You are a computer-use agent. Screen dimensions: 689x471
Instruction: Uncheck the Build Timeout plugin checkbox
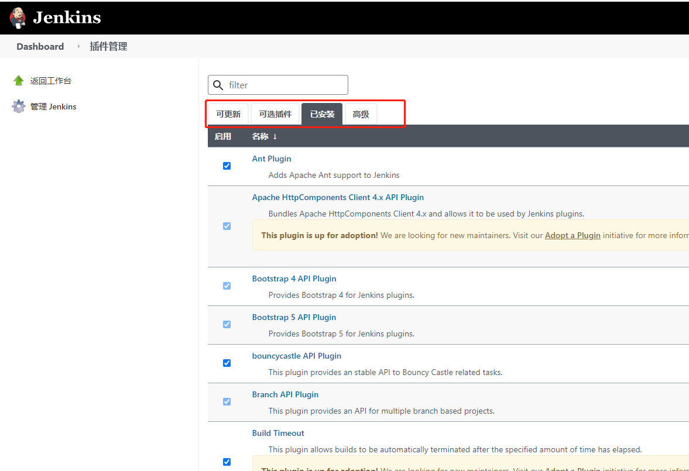227,462
